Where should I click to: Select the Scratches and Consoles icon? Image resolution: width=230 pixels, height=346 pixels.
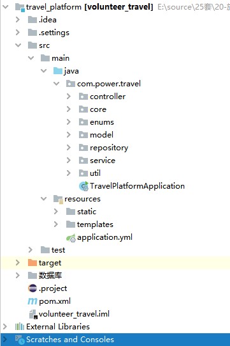pyautogui.click(x=20, y=340)
